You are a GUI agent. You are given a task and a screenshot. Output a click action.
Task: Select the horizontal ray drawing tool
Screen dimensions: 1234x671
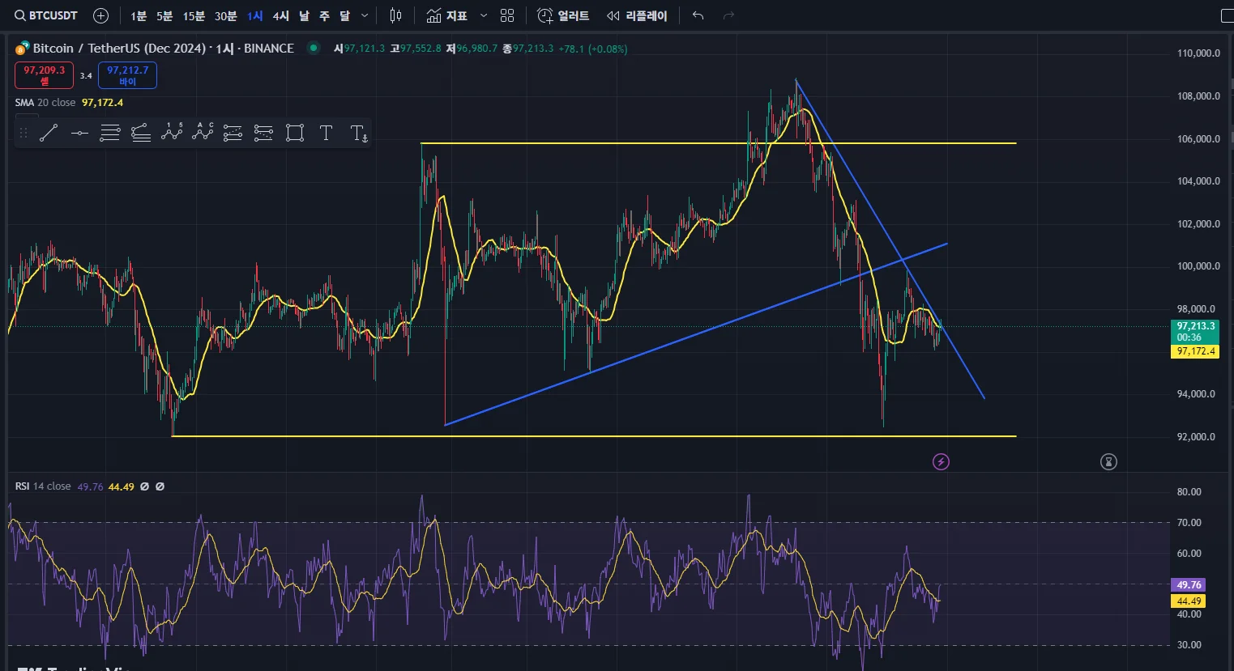tap(79, 133)
